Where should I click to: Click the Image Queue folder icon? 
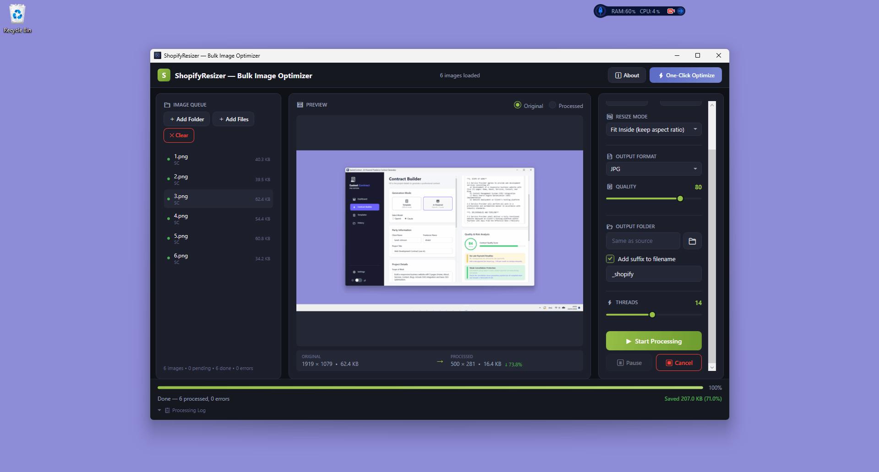[167, 105]
